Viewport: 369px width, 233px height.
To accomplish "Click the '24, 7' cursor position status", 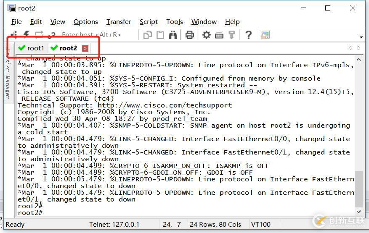I will click(172, 225).
